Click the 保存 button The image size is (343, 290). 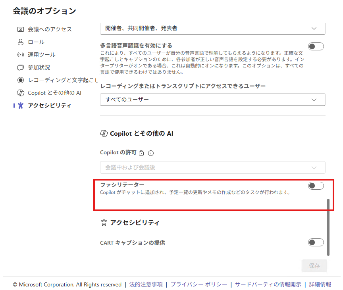pyautogui.click(x=314, y=265)
